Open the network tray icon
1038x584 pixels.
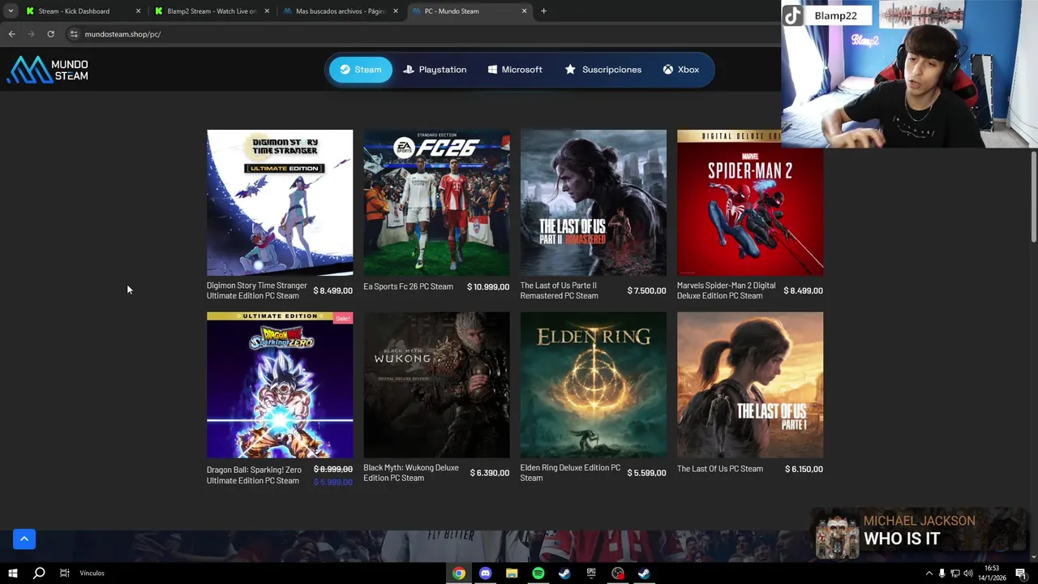pyautogui.click(x=954, y=573)
